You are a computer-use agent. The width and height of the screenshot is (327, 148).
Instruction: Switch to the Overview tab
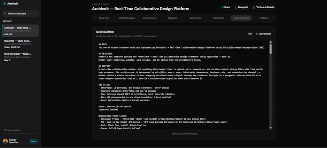tap(104, 18)
